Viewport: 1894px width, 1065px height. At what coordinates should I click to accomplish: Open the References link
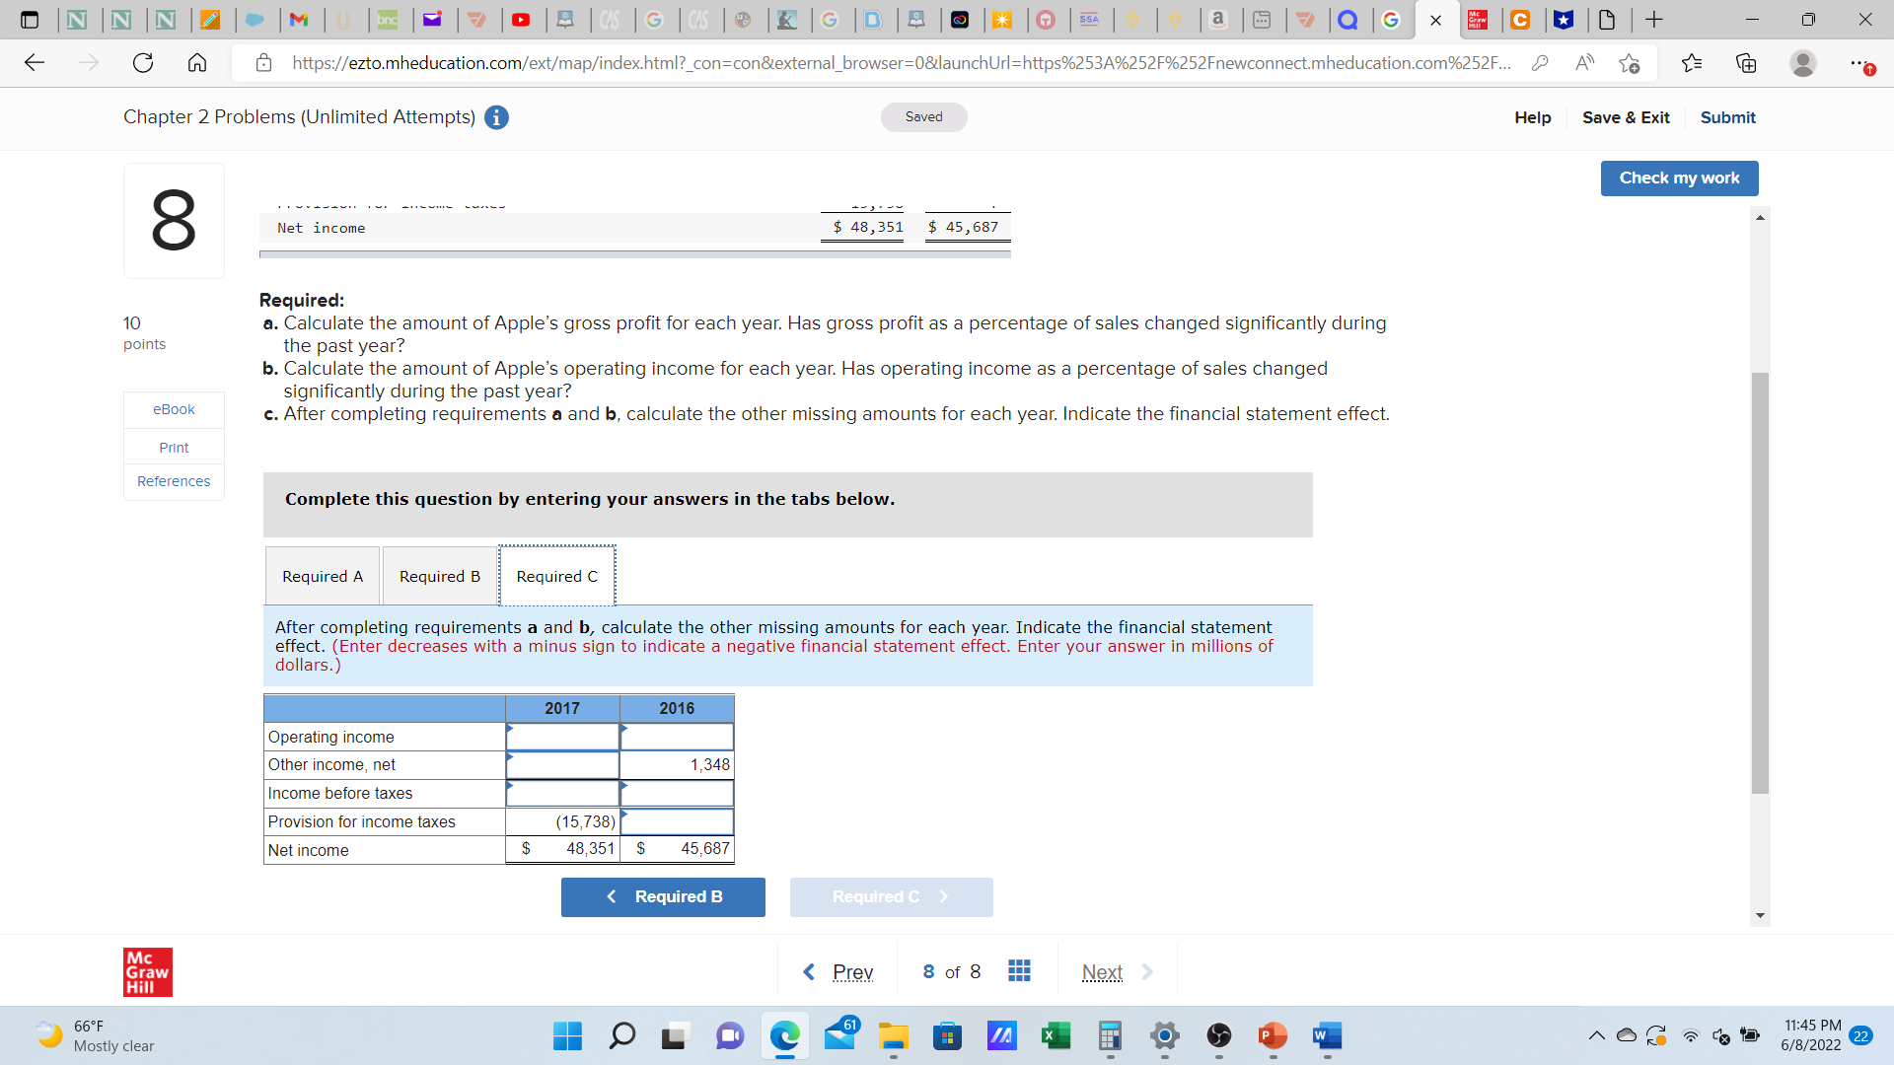click(x=174, y=481)
